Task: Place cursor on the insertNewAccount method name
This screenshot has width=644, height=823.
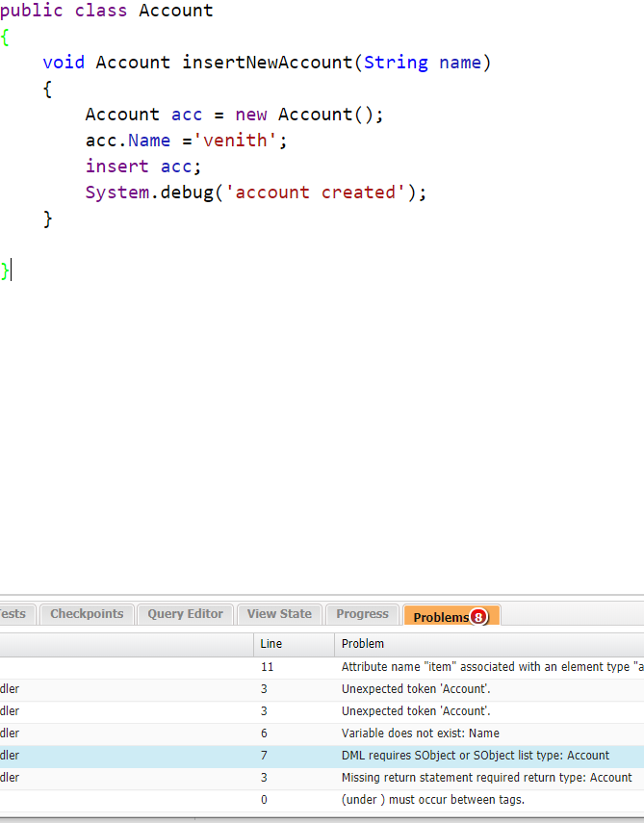Action: (268, 63)
